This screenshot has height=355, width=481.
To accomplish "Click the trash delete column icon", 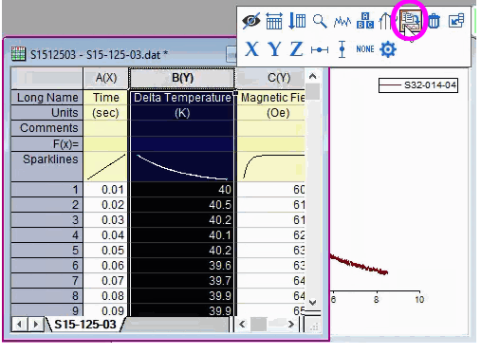I will 434,21.
